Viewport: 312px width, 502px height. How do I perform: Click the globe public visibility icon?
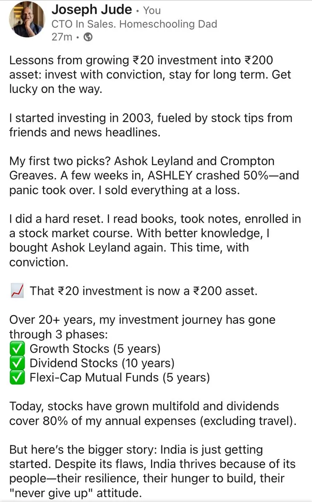[88, 37]
